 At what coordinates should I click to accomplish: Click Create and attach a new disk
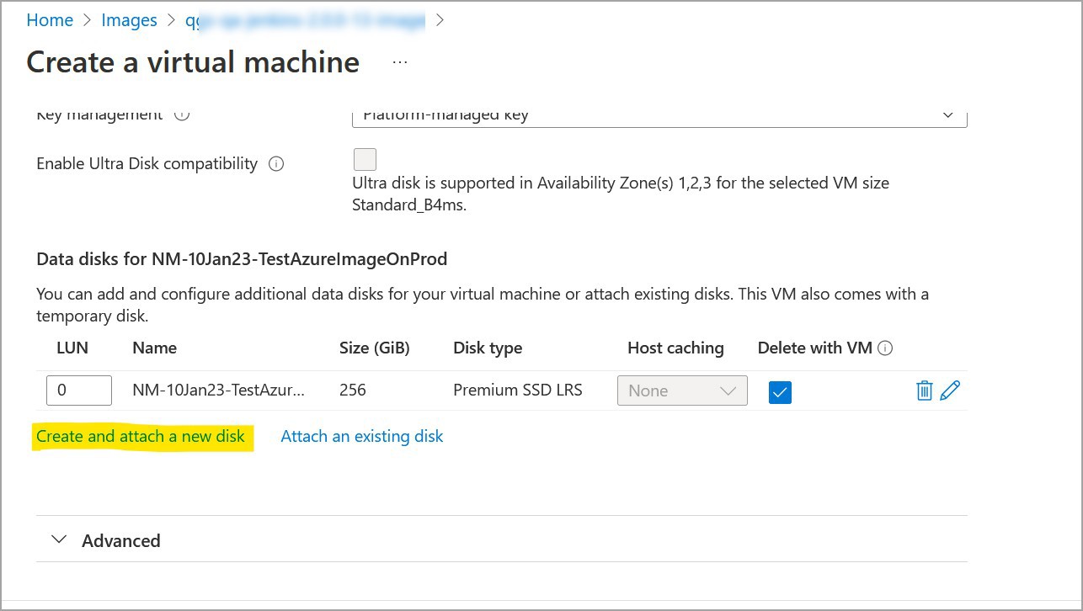(x=141, y=436)
